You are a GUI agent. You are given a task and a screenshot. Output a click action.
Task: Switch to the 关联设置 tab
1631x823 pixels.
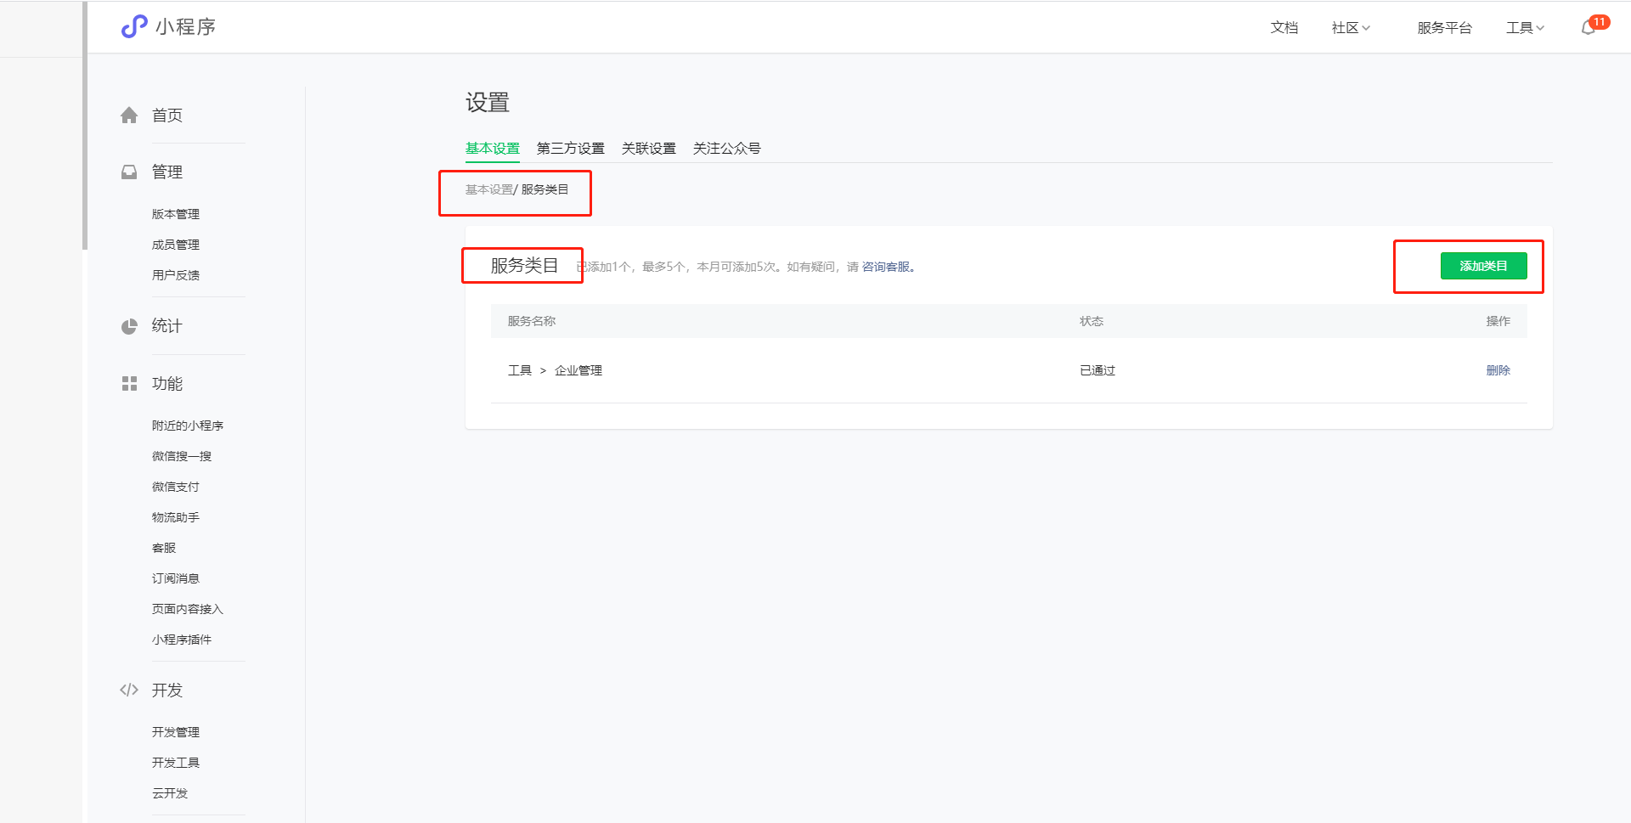648,149
